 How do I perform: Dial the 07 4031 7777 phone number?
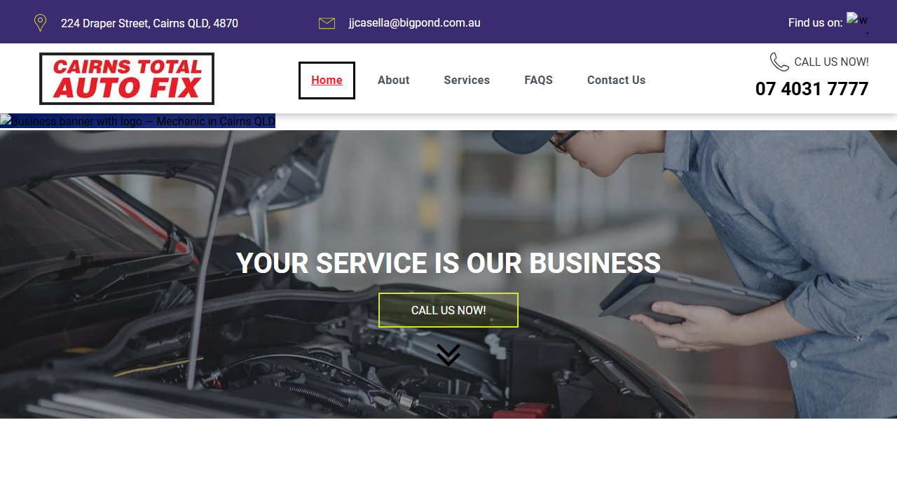(812, 89)
